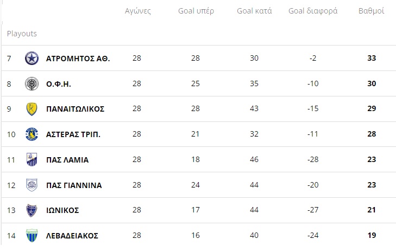Click the Goal διαφορά column header
Image resolution: width=396 pixels, height=252 pixels.
click(313, 11)
